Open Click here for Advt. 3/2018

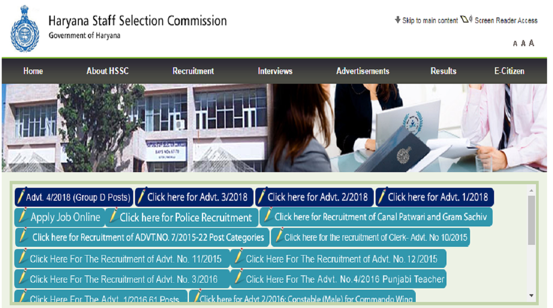194,197
